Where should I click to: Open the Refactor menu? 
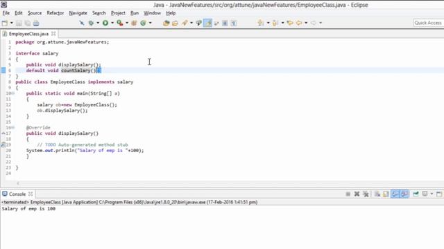(55, 13)
